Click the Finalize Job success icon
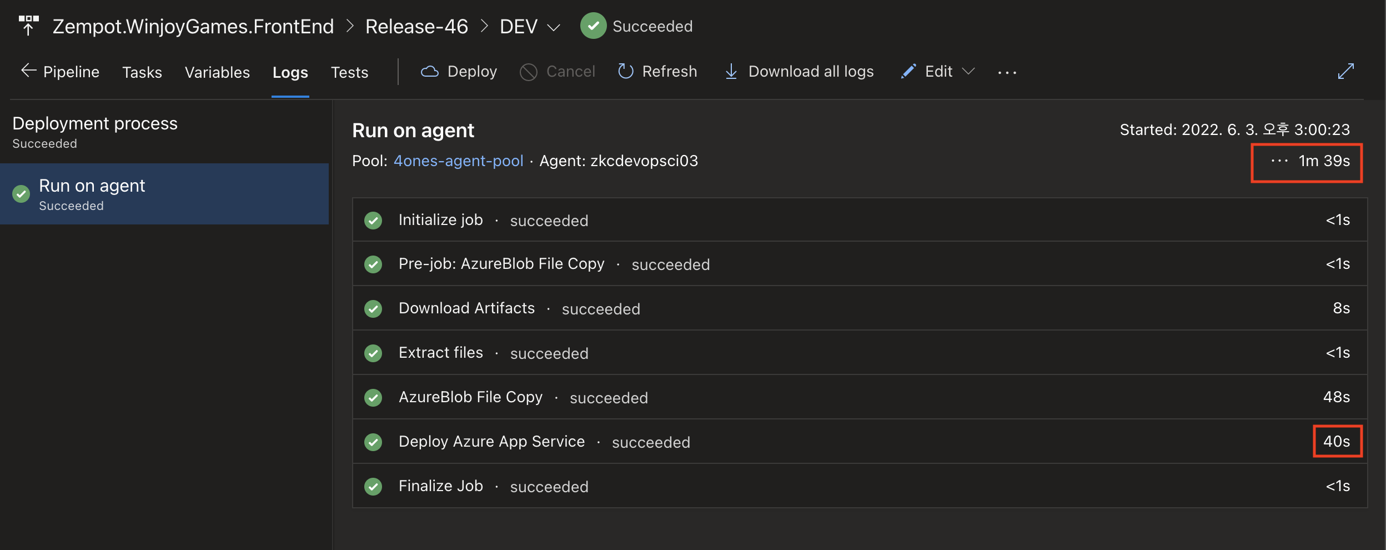Viewport: 1386px width, 550px height. (x=373, y=487)
